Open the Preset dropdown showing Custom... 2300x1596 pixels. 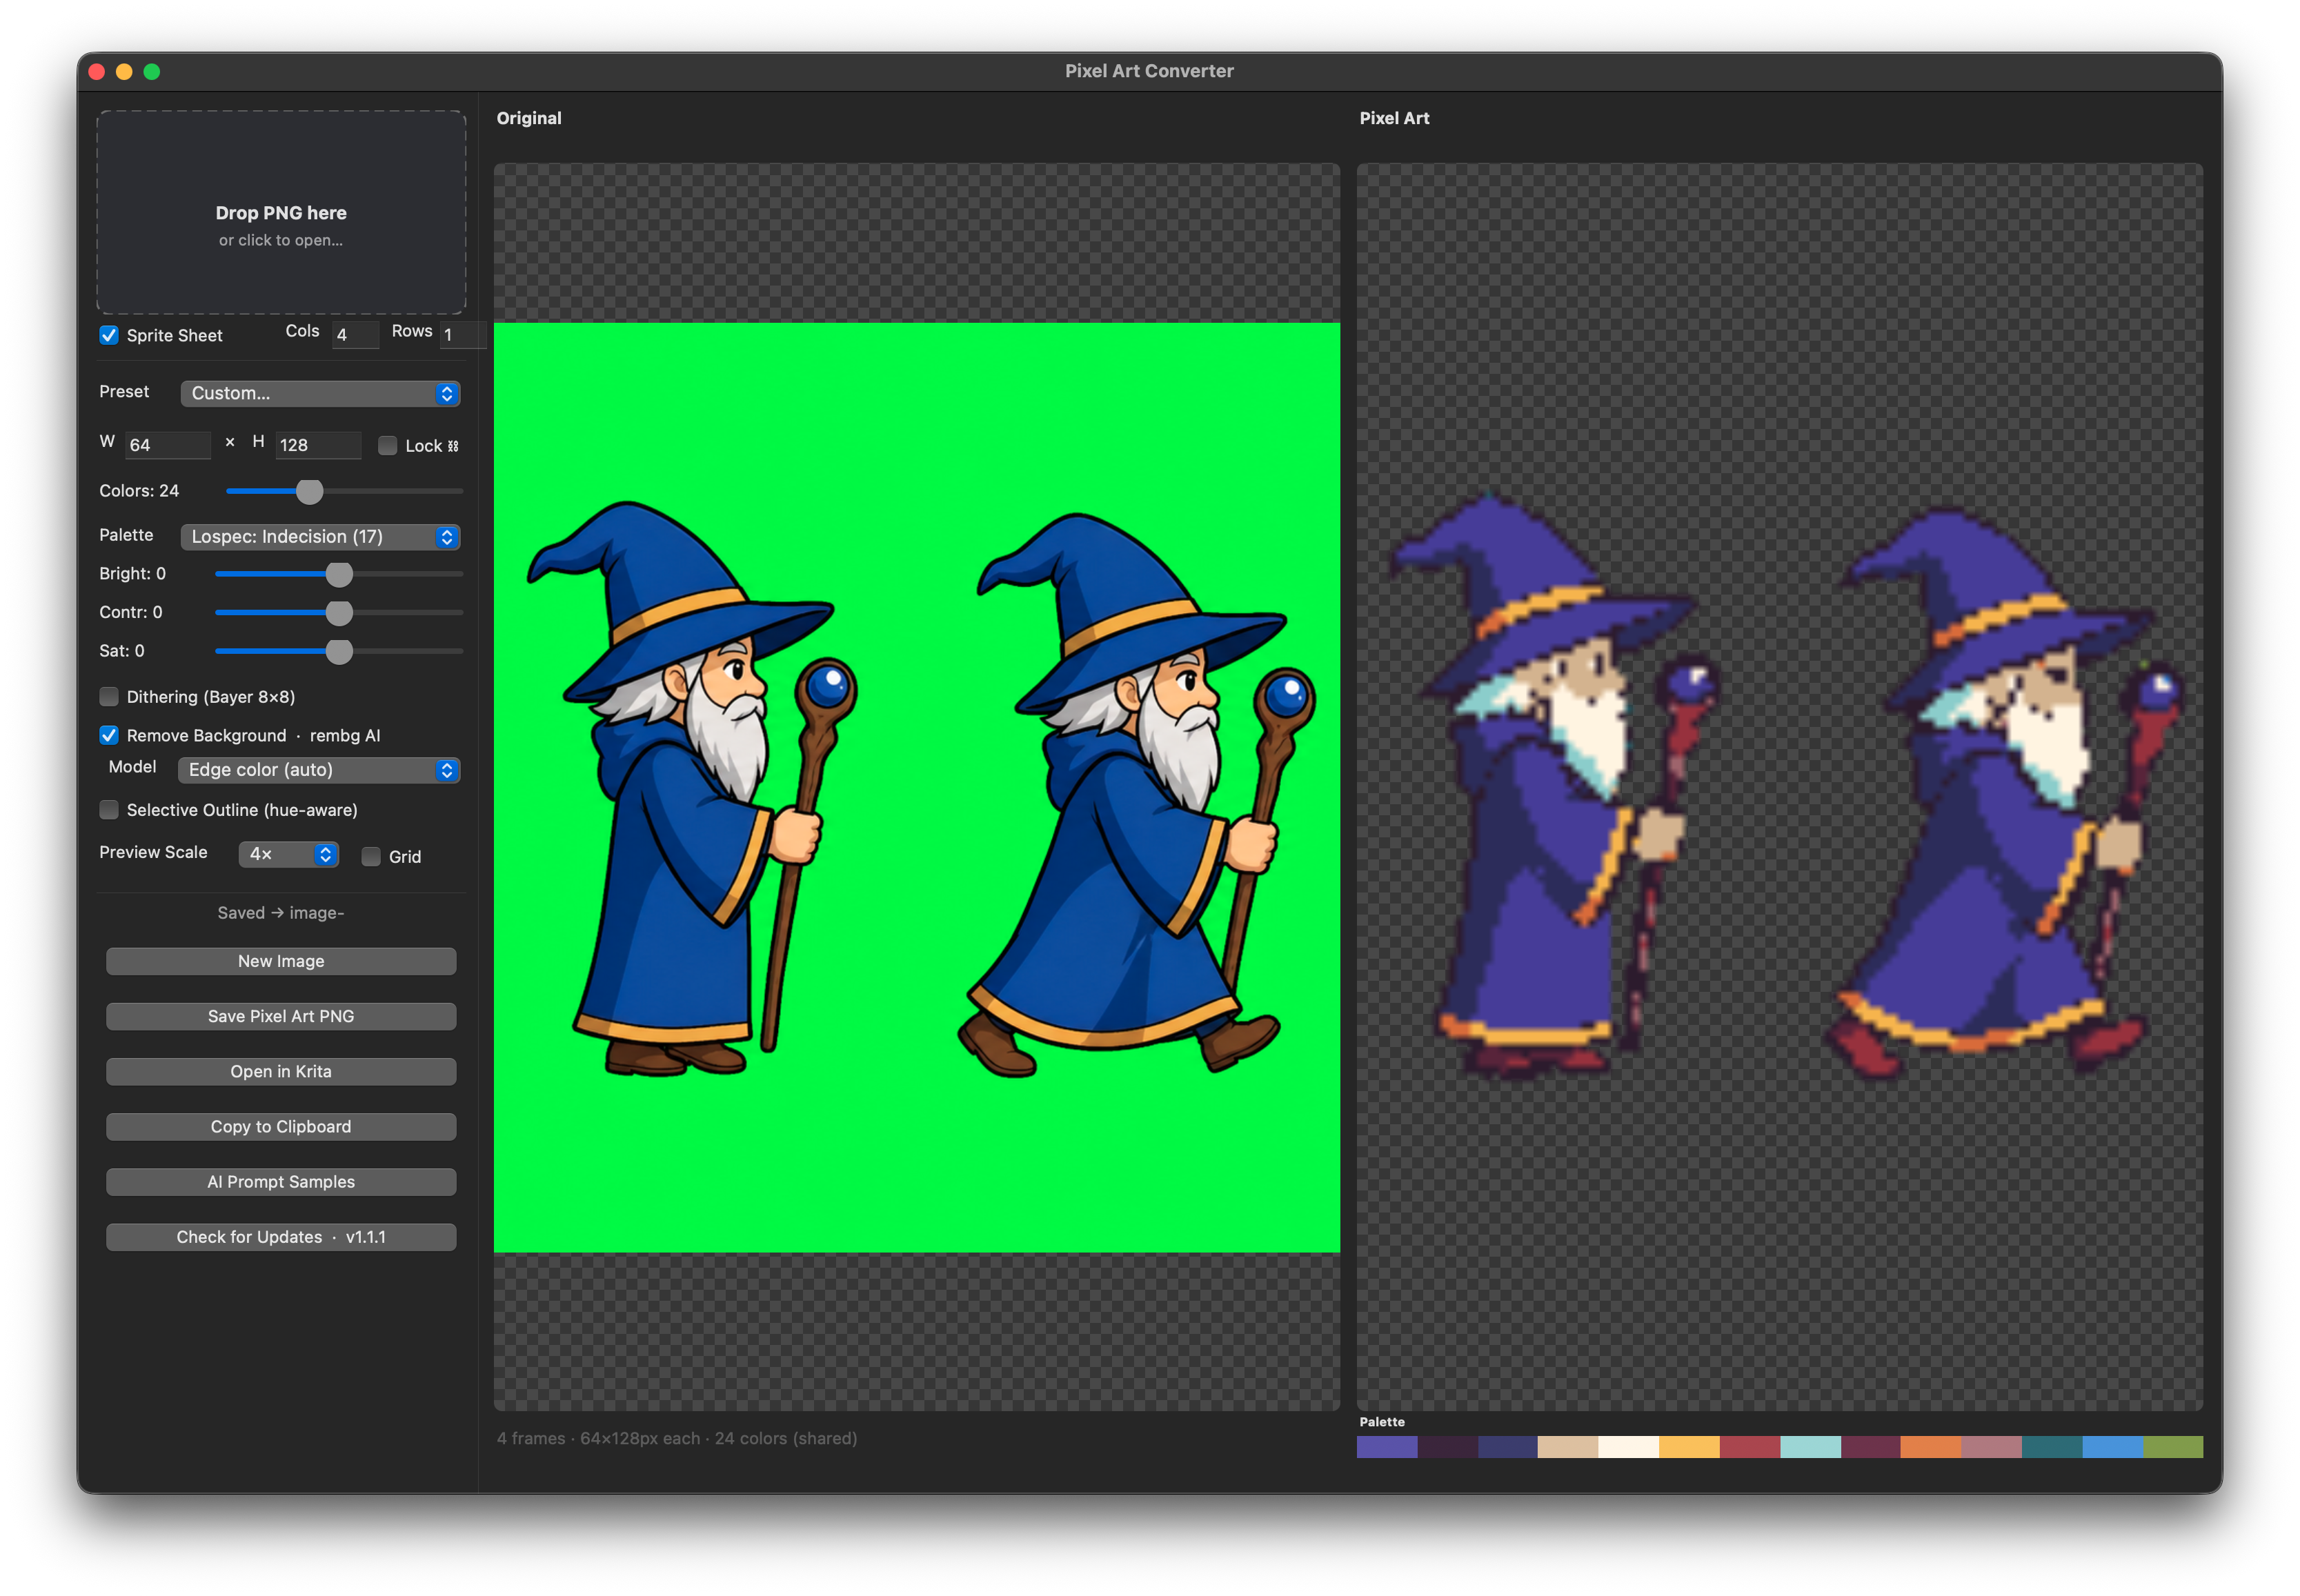click(320, 393)
